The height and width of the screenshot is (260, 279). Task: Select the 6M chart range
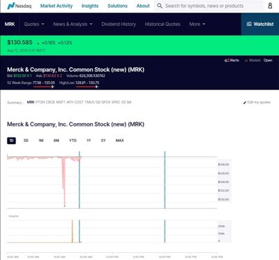[56, 140]
